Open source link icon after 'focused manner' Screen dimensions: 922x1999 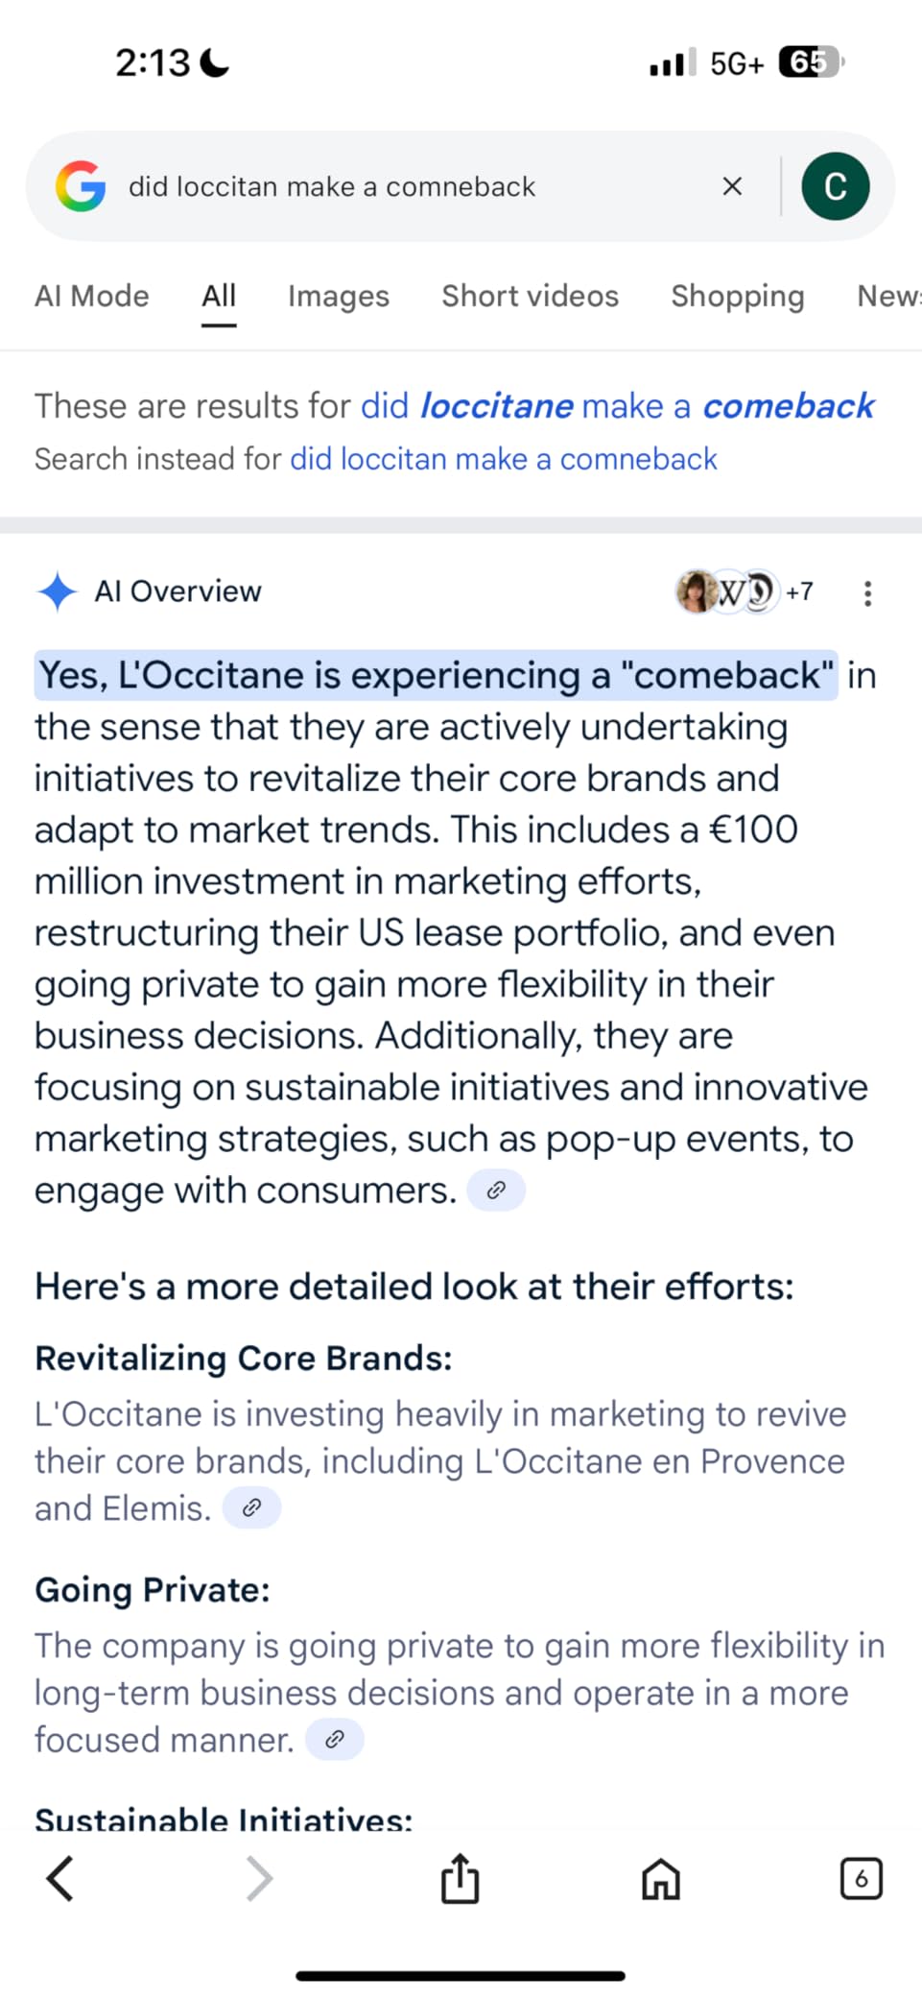(334, 1739)
